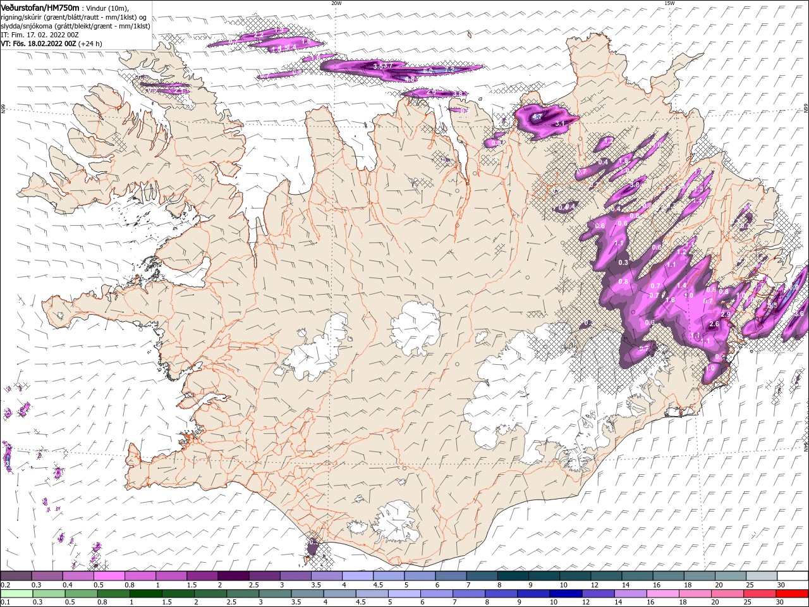Select rain legend swatch between 0.5 and 0.8

tap(82, 594)
